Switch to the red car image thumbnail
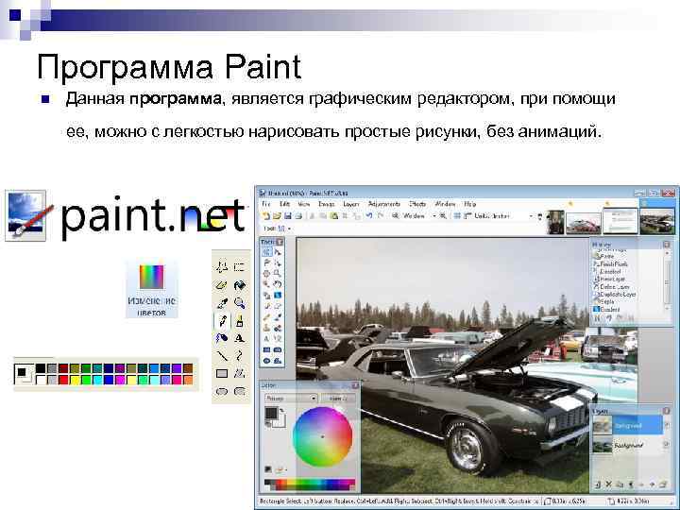680x510 pixels. point(584,223)
